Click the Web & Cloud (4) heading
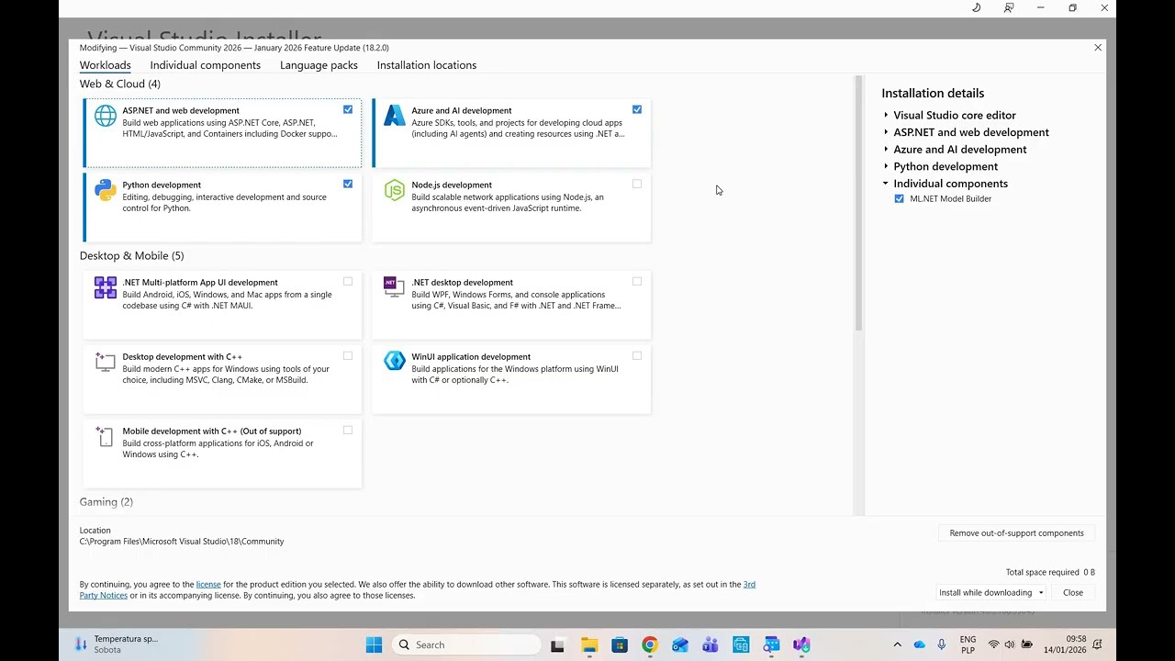The image size is (1175, 661). [120, 84]
